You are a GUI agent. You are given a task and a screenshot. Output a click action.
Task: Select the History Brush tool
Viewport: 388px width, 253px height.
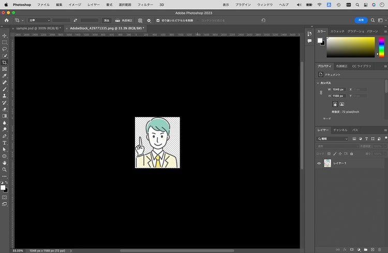point(5,103)
